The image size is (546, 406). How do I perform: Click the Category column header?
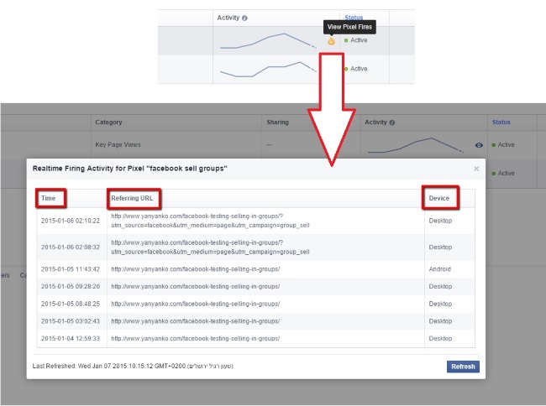tap(108, 122)
